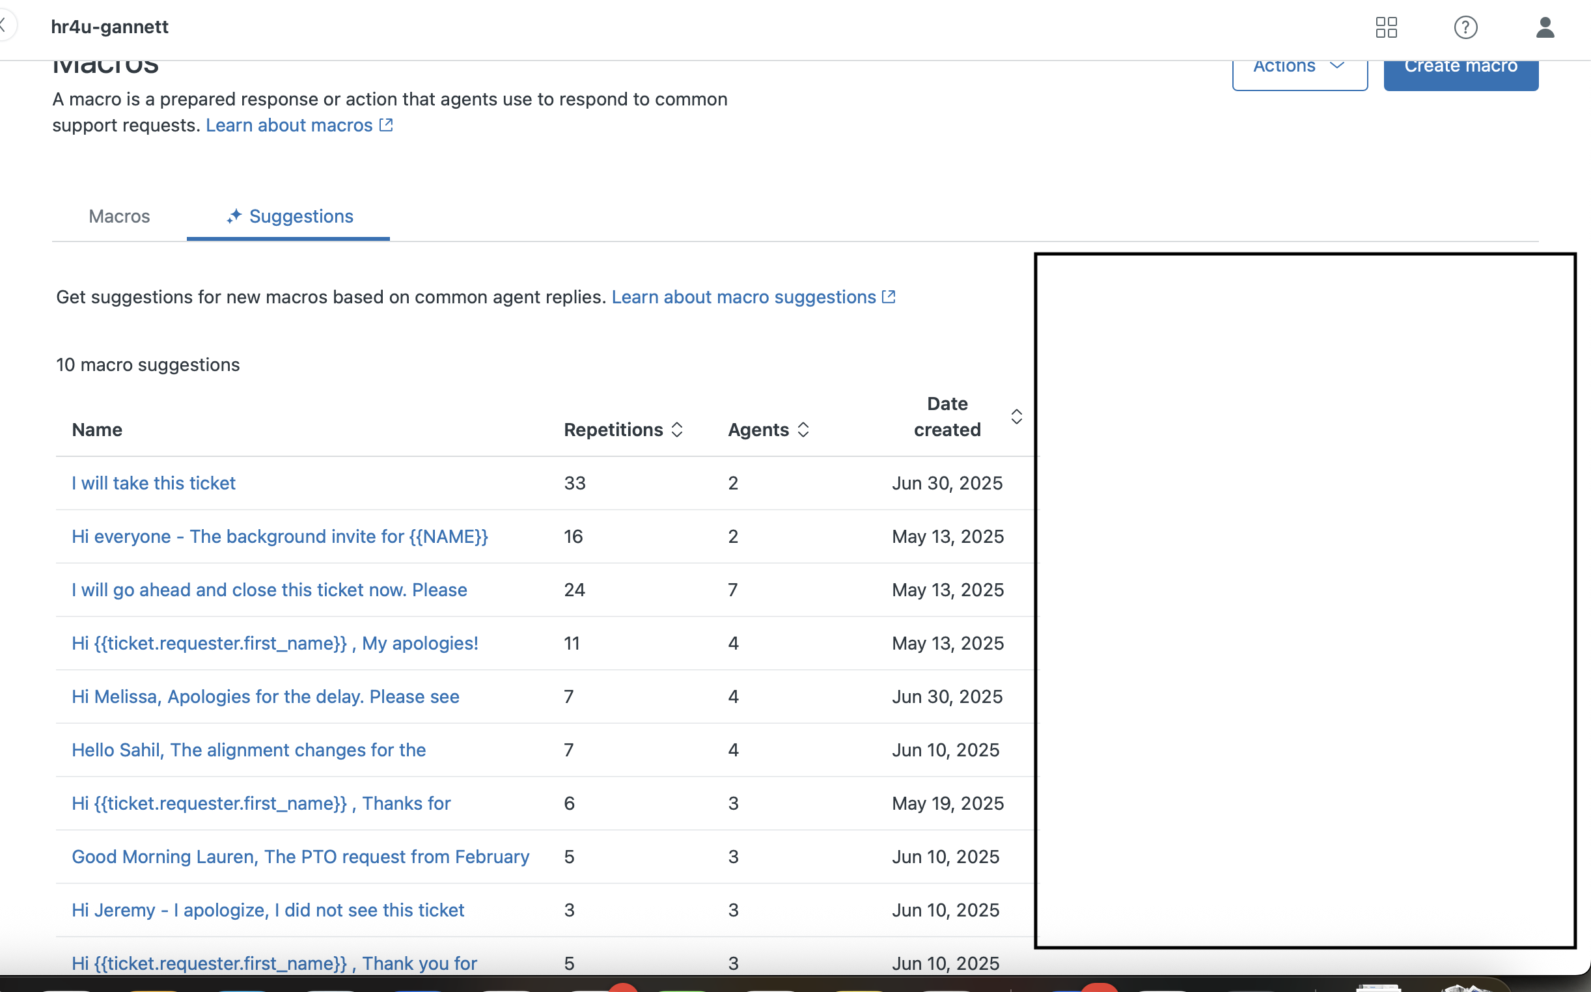This screenshot has width=1591, height=992.
Task: Sort by Date created arrows
Action: [1016, 417]
